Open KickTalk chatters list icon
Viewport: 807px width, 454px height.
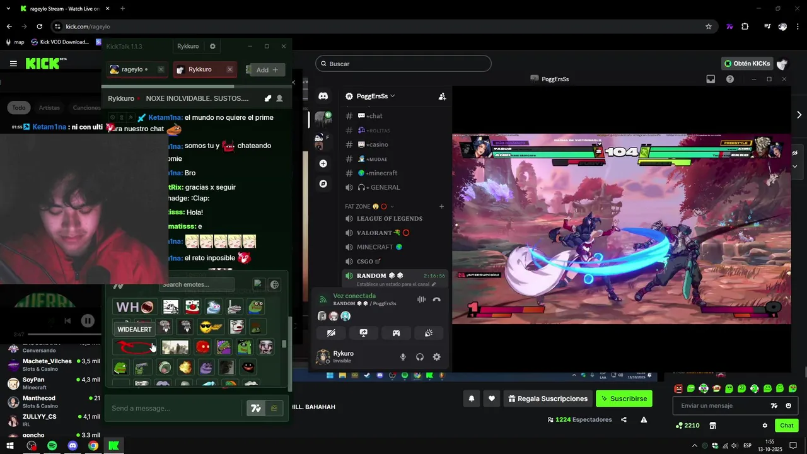[279, 98]
